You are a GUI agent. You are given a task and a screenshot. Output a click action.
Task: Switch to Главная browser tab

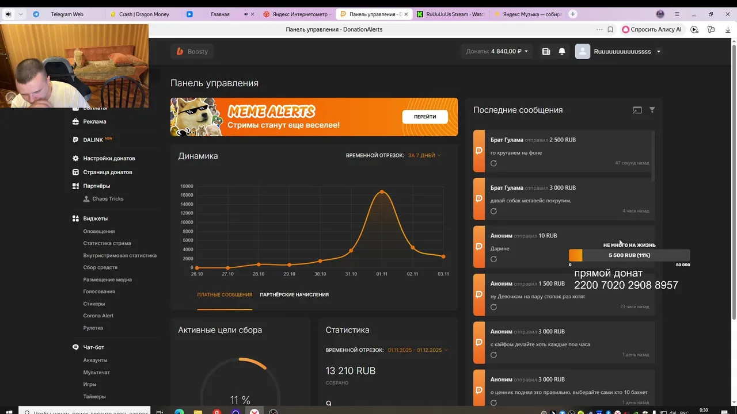click(220, 14)
